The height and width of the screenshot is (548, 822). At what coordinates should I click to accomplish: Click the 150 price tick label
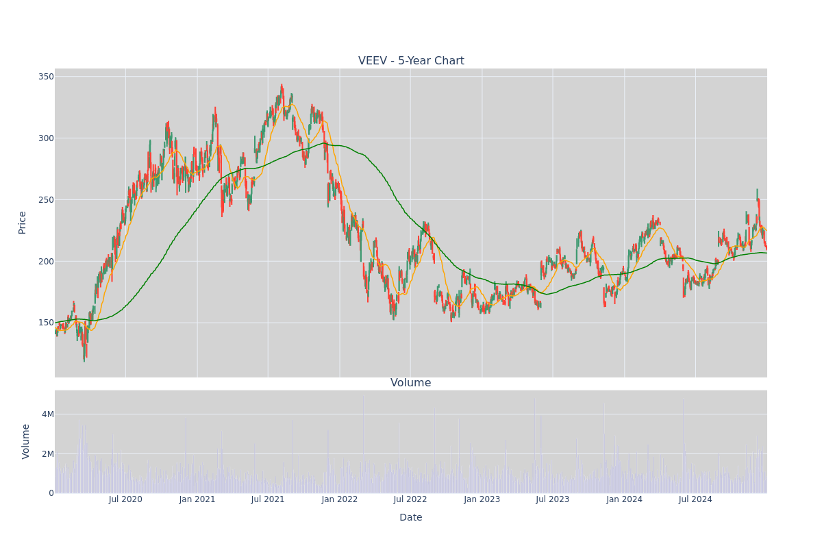coord(46,323)
